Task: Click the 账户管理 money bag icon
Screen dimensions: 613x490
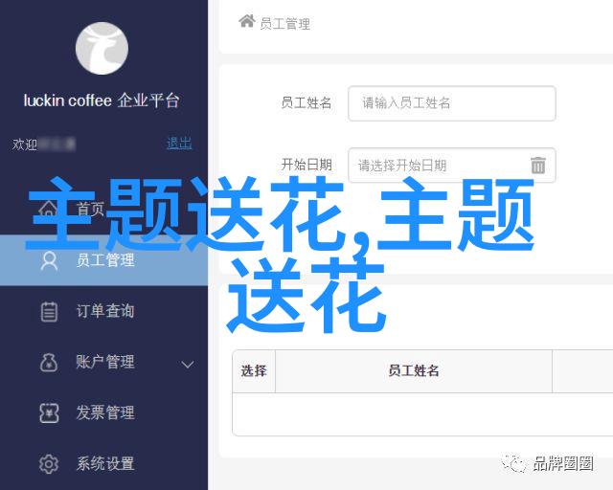Action: [49, 363]
